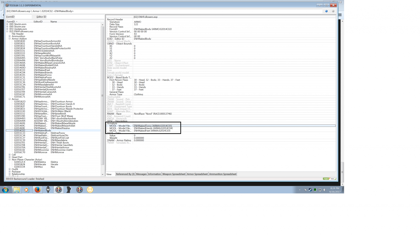The image size is (420, 236).
Task: Go back with the blue navigation arrow
Action: (x=326, y=11)
